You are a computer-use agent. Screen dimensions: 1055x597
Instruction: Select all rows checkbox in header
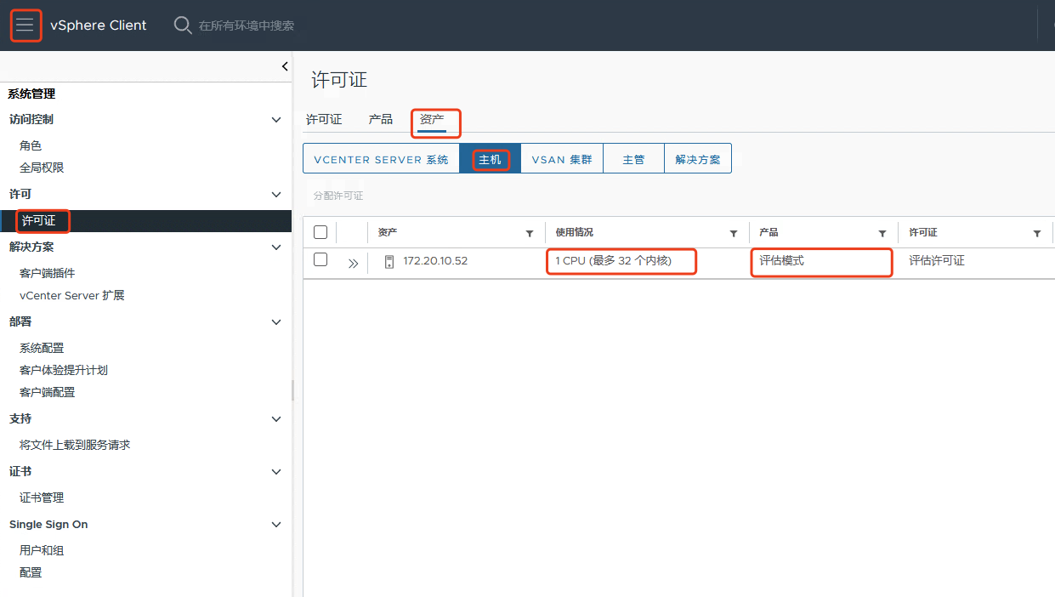pyautogui.click(x=320, y=232)
